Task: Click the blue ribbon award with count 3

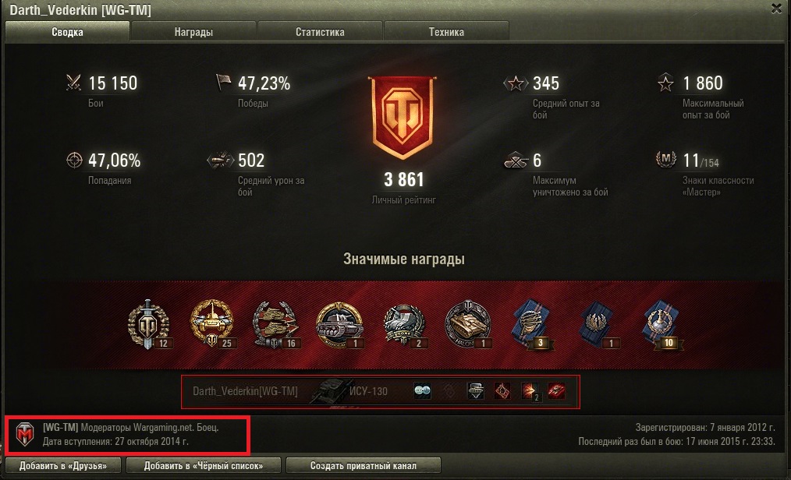Action: pos(530,324)
